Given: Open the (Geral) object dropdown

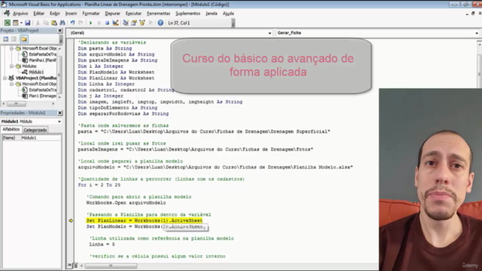Looking at the screenshot, I should [270, 33].
